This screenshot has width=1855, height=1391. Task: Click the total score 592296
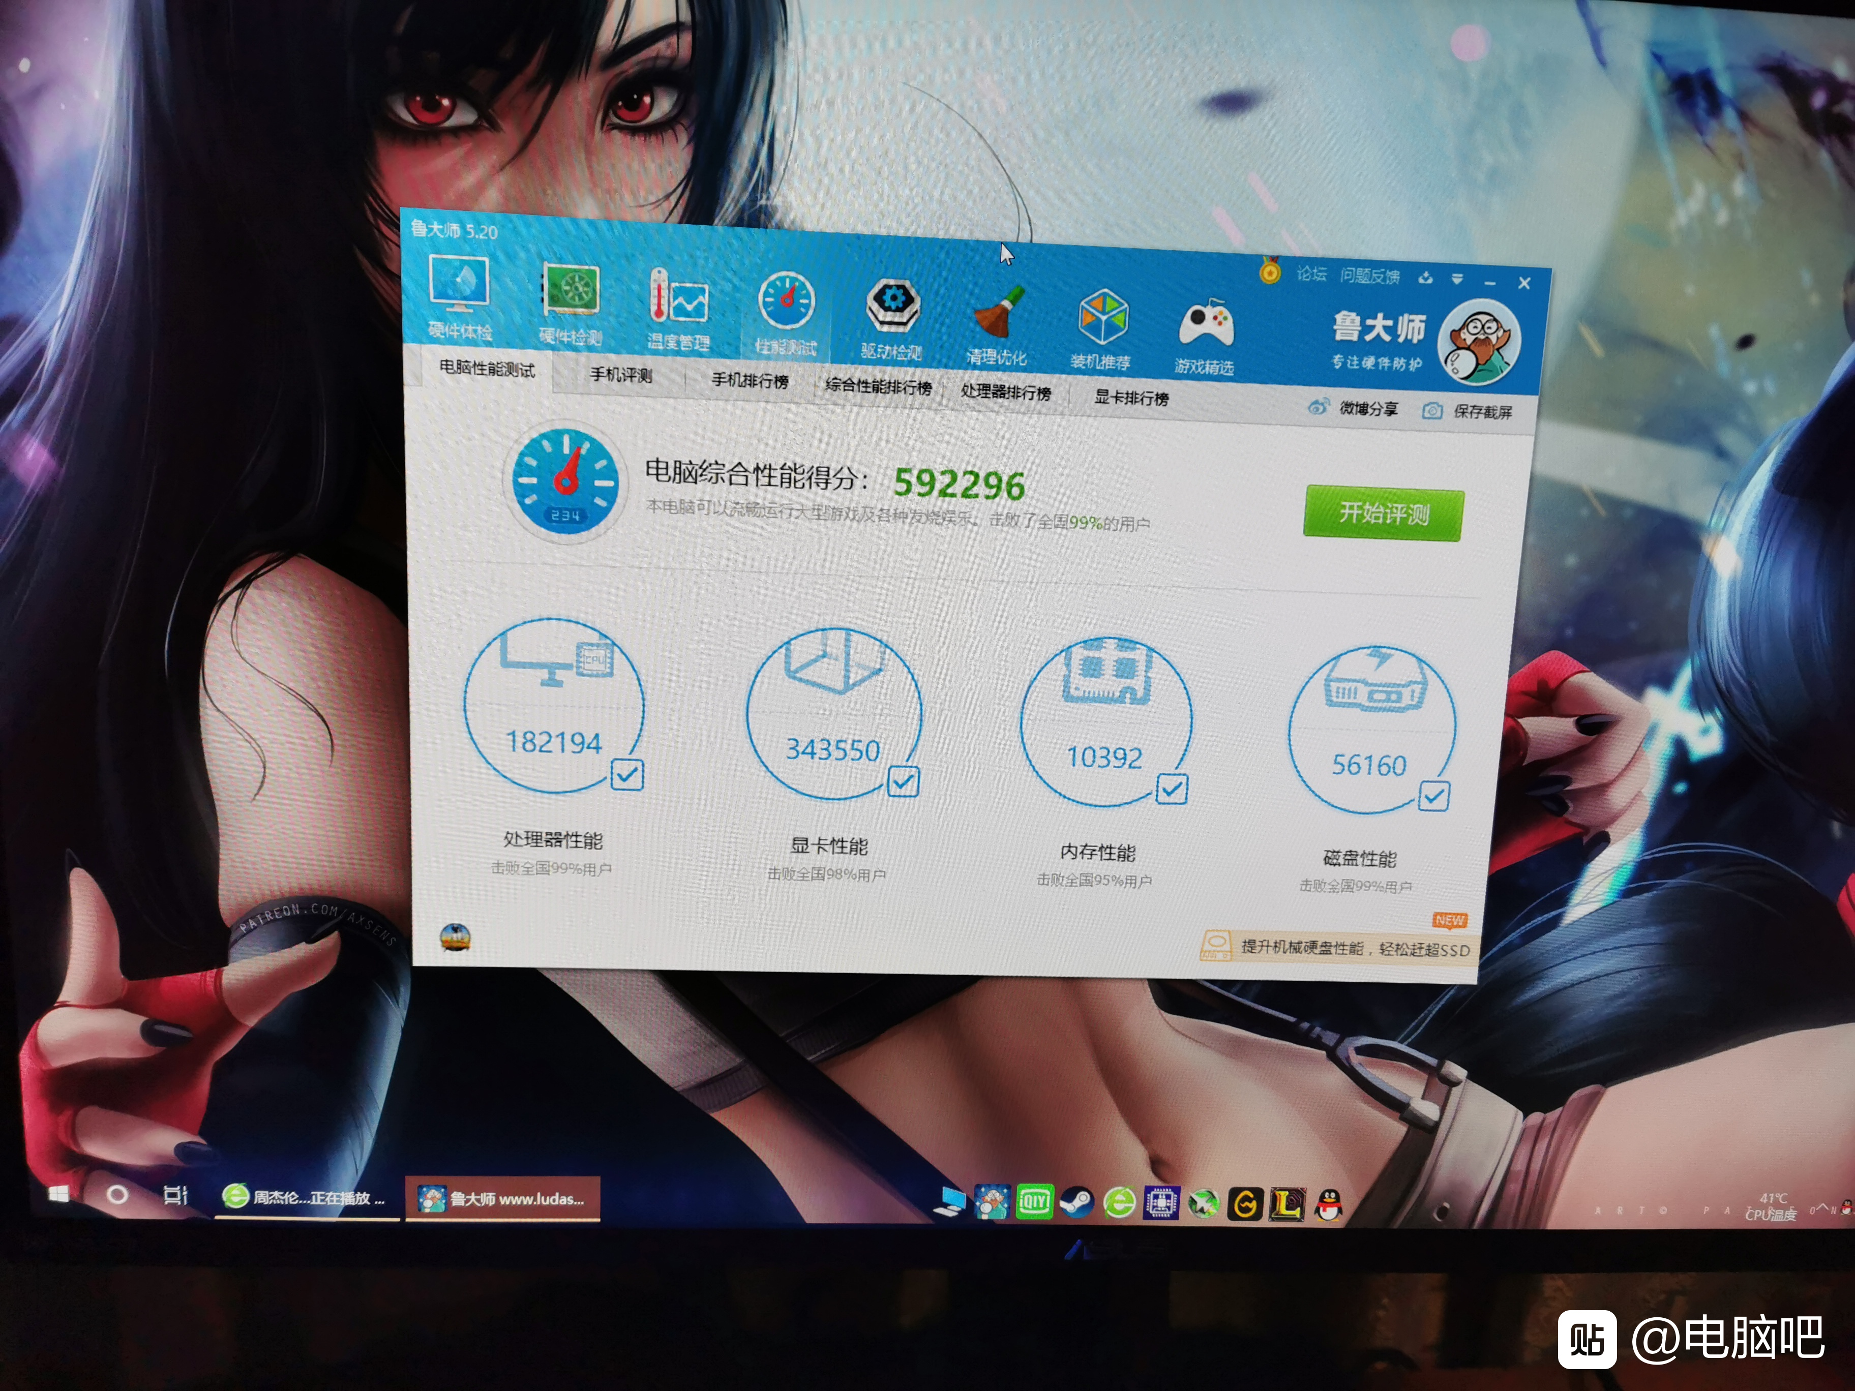[959, 484]
